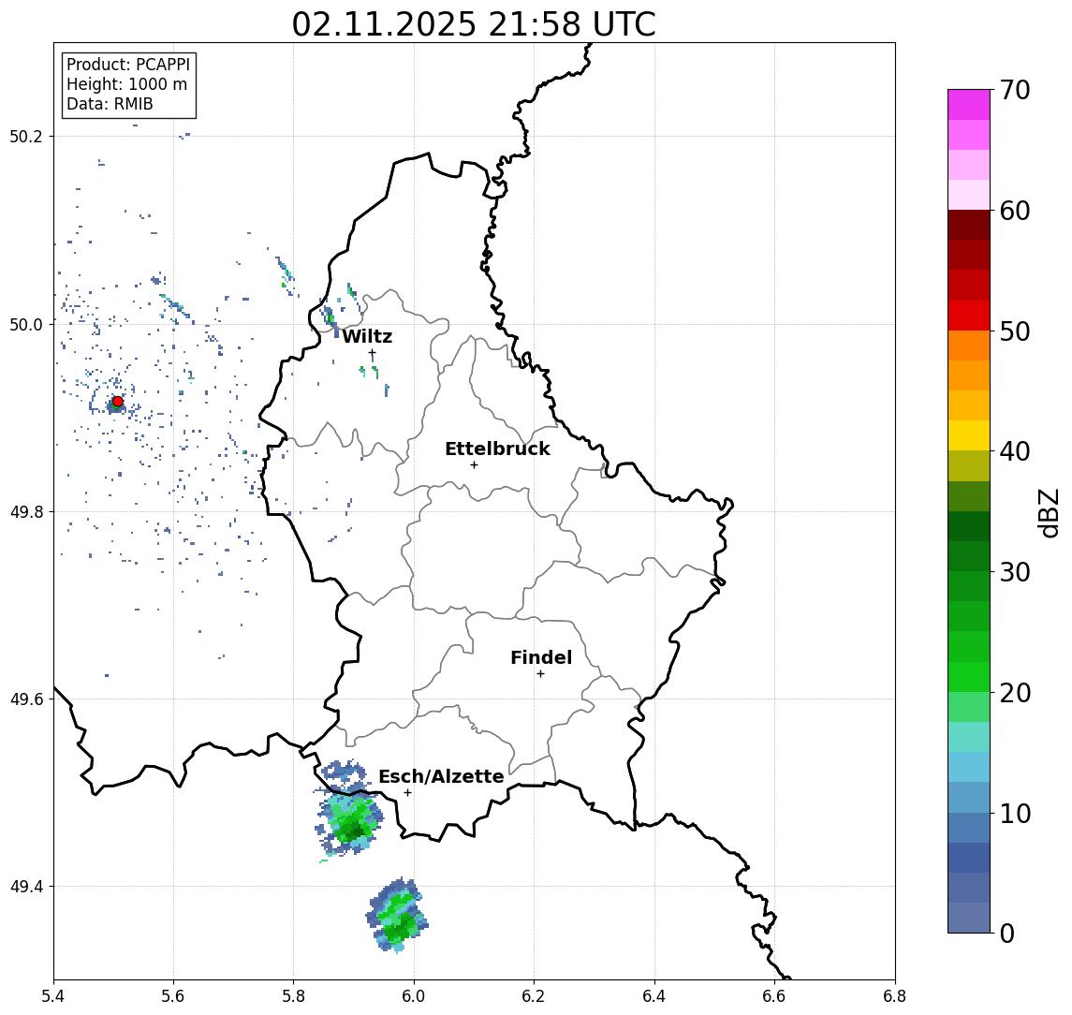Click the latitude axis label 49.8

26,511
